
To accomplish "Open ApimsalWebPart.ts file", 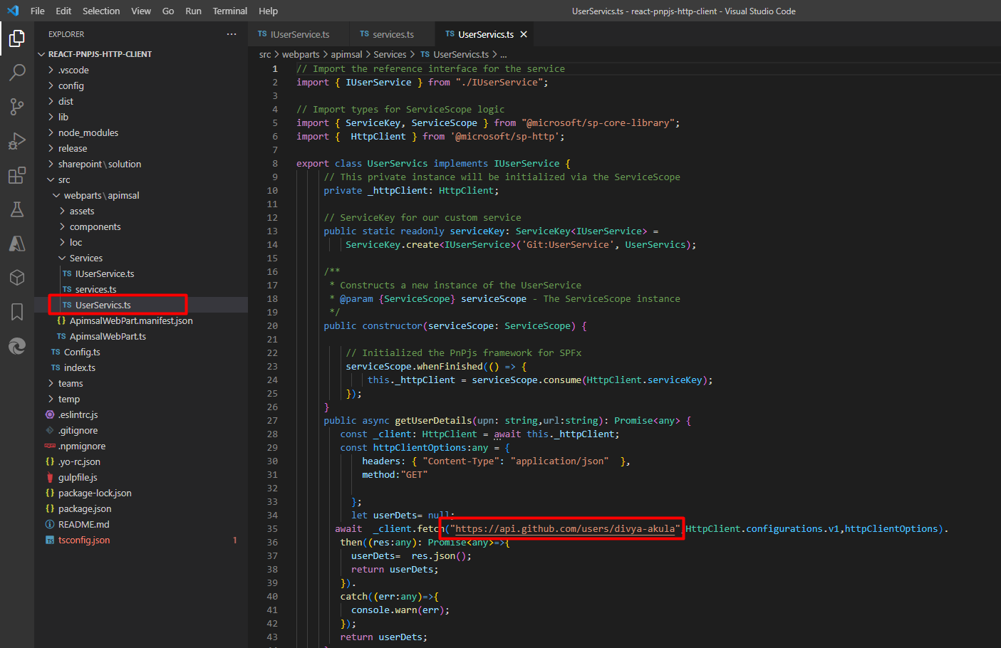I will click(141, 336).
